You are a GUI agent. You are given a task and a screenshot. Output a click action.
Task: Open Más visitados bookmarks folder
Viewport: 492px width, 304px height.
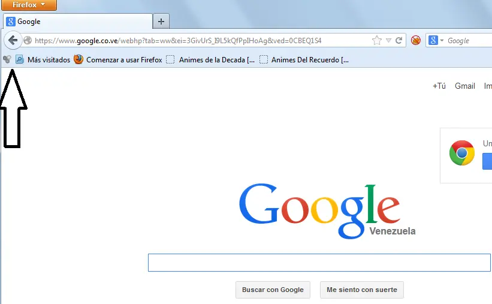(x=43, y=59)
